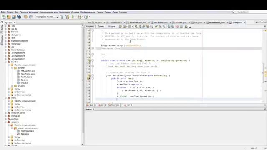Click the lightbulb hint icon beside the run() line
This screenshot has width=267, height=150.
(x=88, y=78)
